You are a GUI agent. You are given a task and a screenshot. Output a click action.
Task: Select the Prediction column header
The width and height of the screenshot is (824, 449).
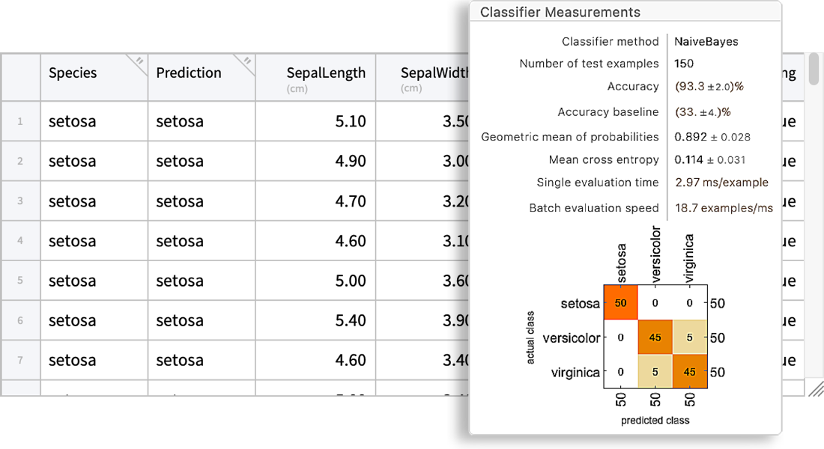coord(189,73)
